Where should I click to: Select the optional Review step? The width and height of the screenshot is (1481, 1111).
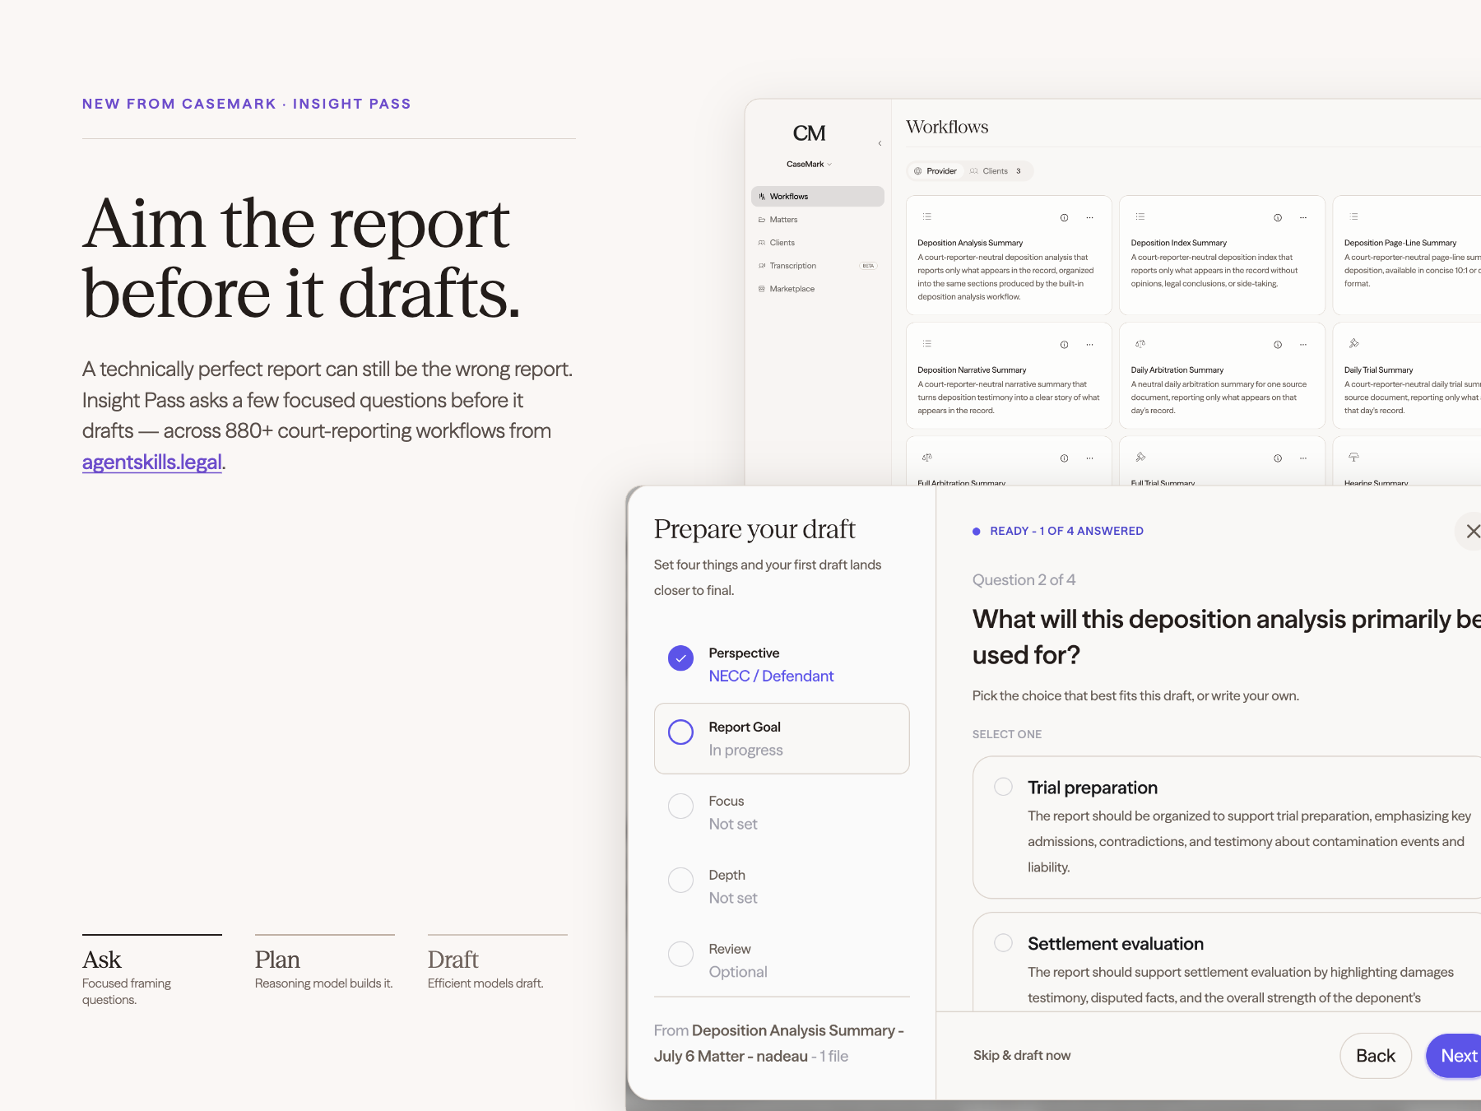tap(782, 960)
